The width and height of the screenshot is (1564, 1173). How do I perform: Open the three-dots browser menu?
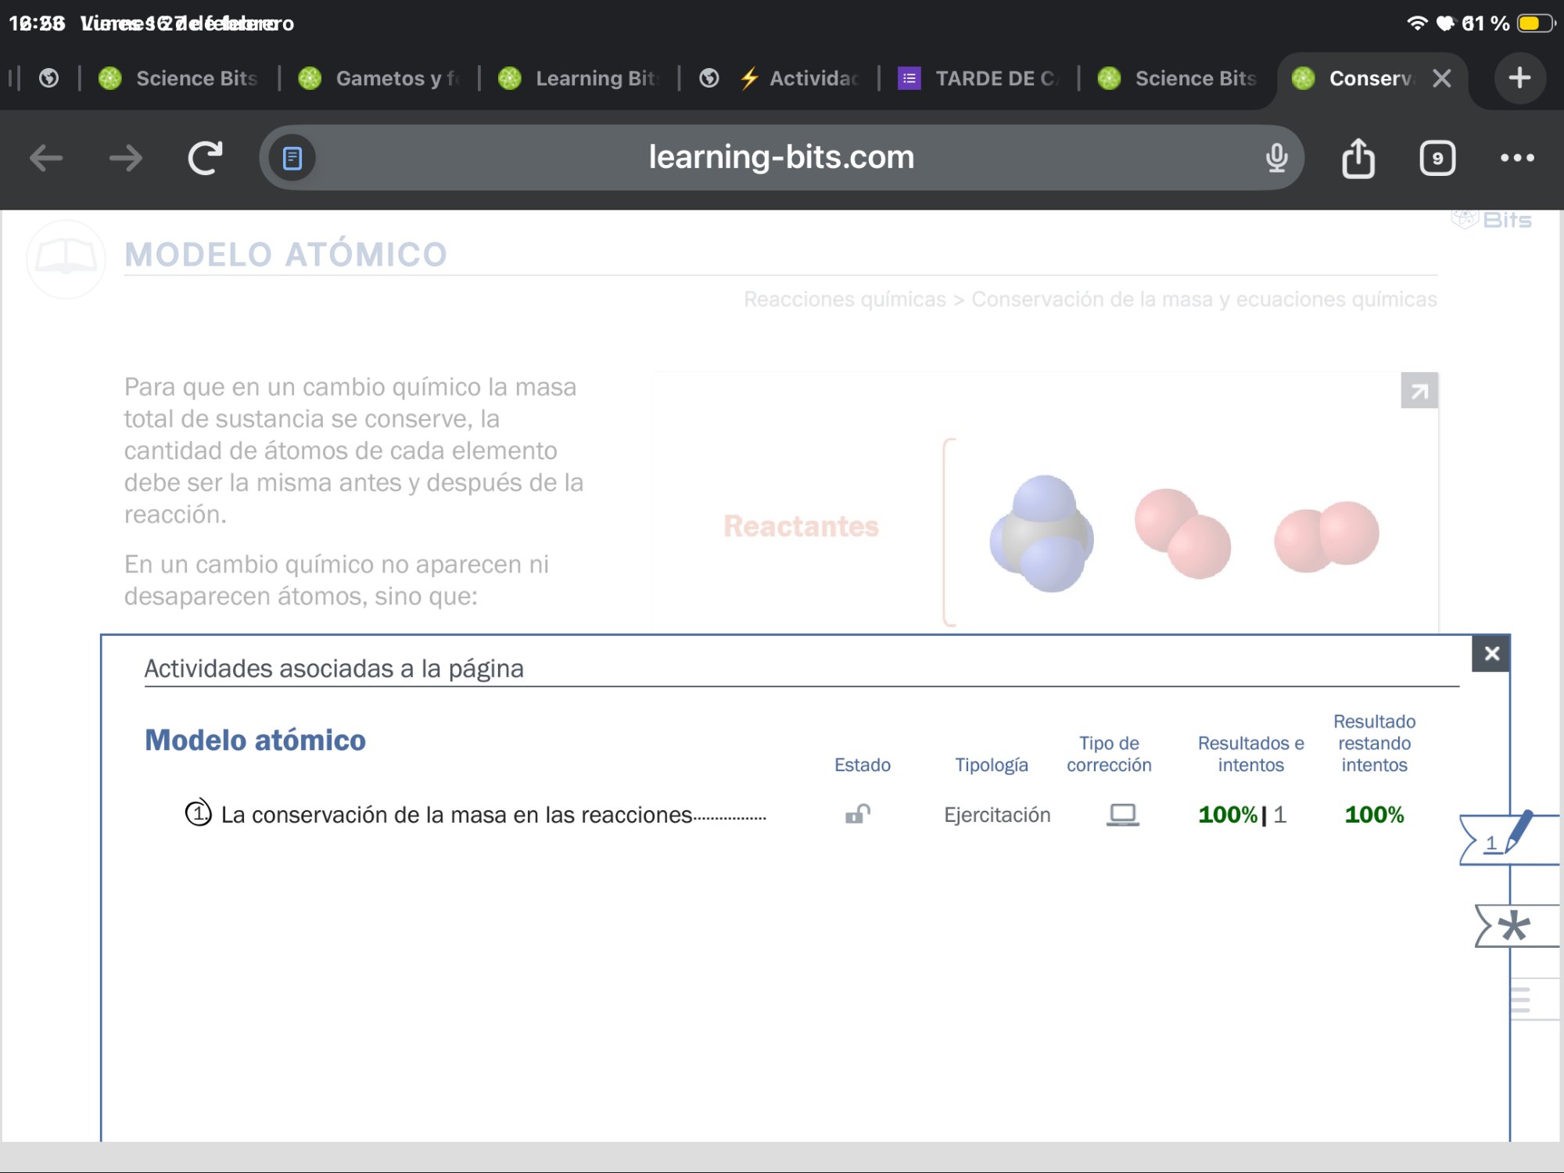click(1517, 158)
